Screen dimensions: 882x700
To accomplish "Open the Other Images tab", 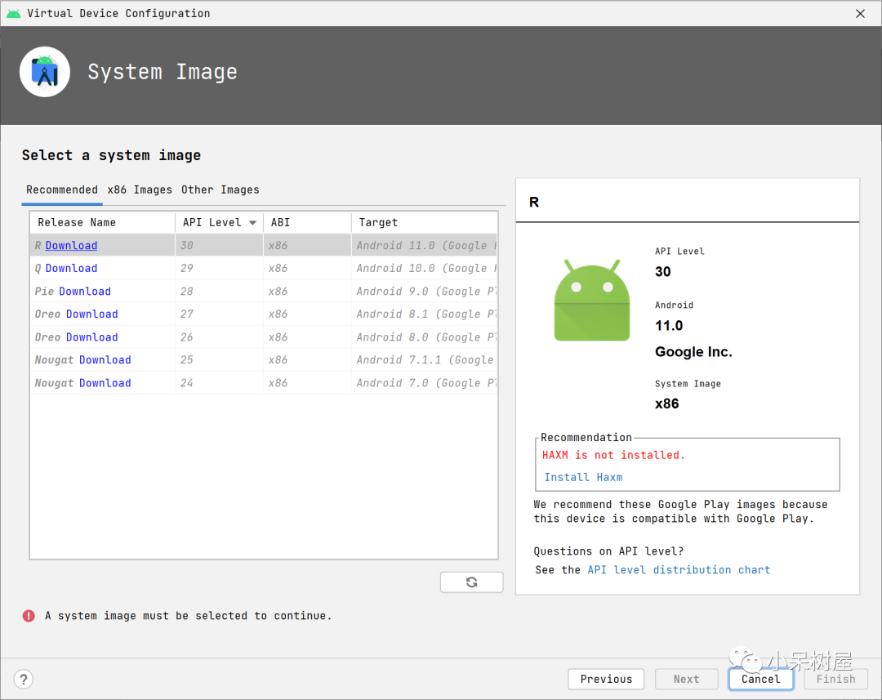I will point(220,189).
